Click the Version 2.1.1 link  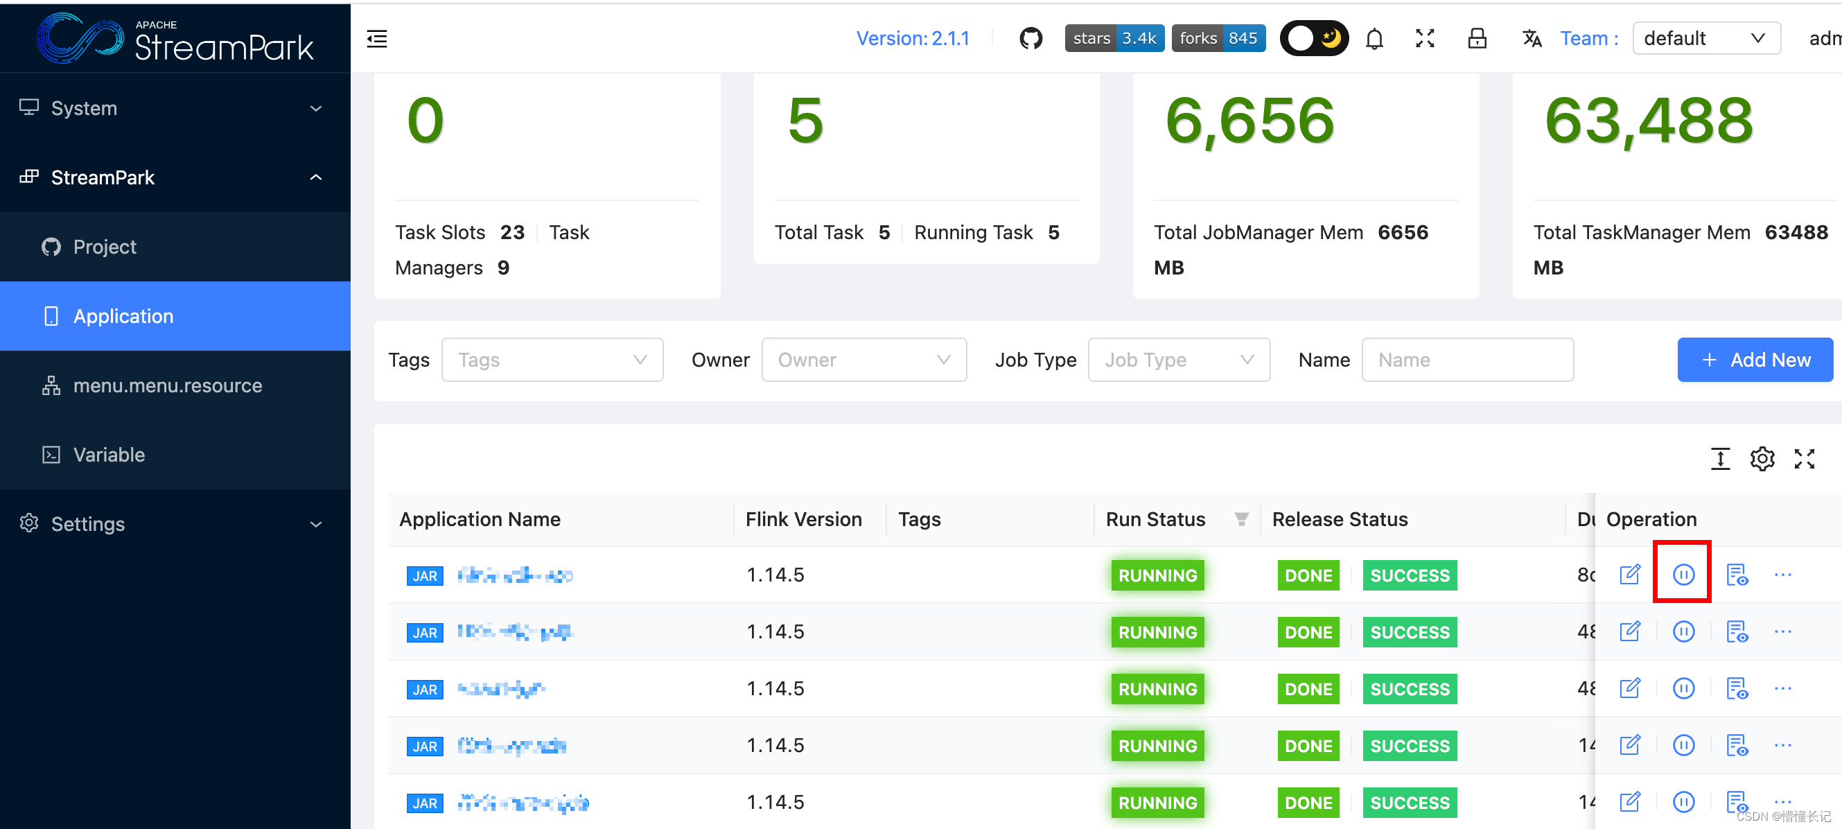click(x=913, y=38)
